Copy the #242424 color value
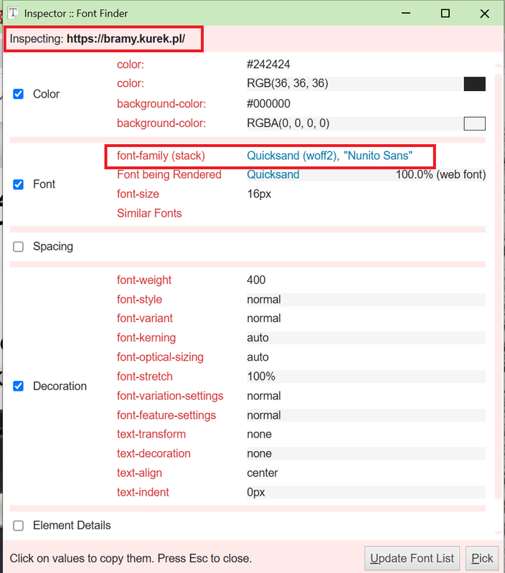The height and width of the screenshot is (573, 505). tap(268, 65)
